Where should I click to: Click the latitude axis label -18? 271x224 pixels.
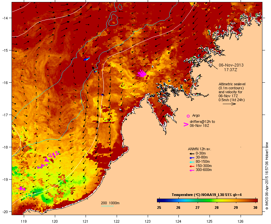pos(5,147)
